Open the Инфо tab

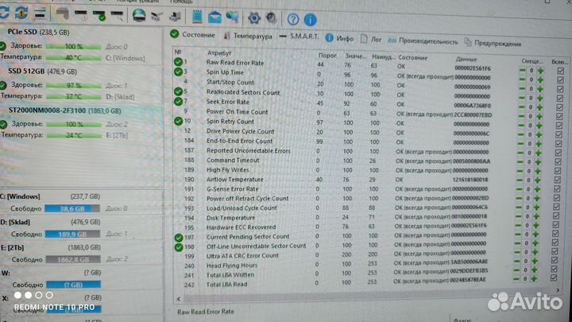(340, 38)
